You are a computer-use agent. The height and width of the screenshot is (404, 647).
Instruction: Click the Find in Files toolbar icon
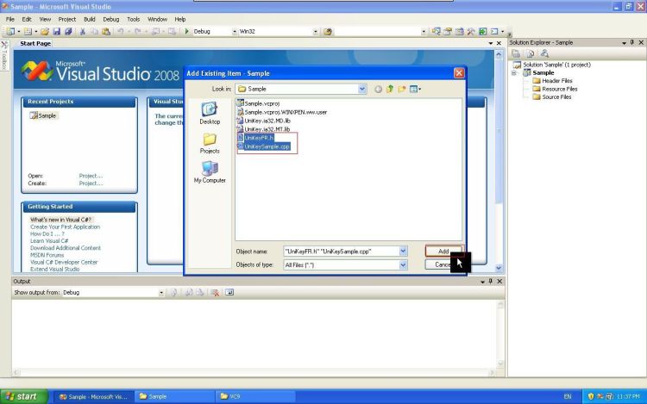coord(328,32)
